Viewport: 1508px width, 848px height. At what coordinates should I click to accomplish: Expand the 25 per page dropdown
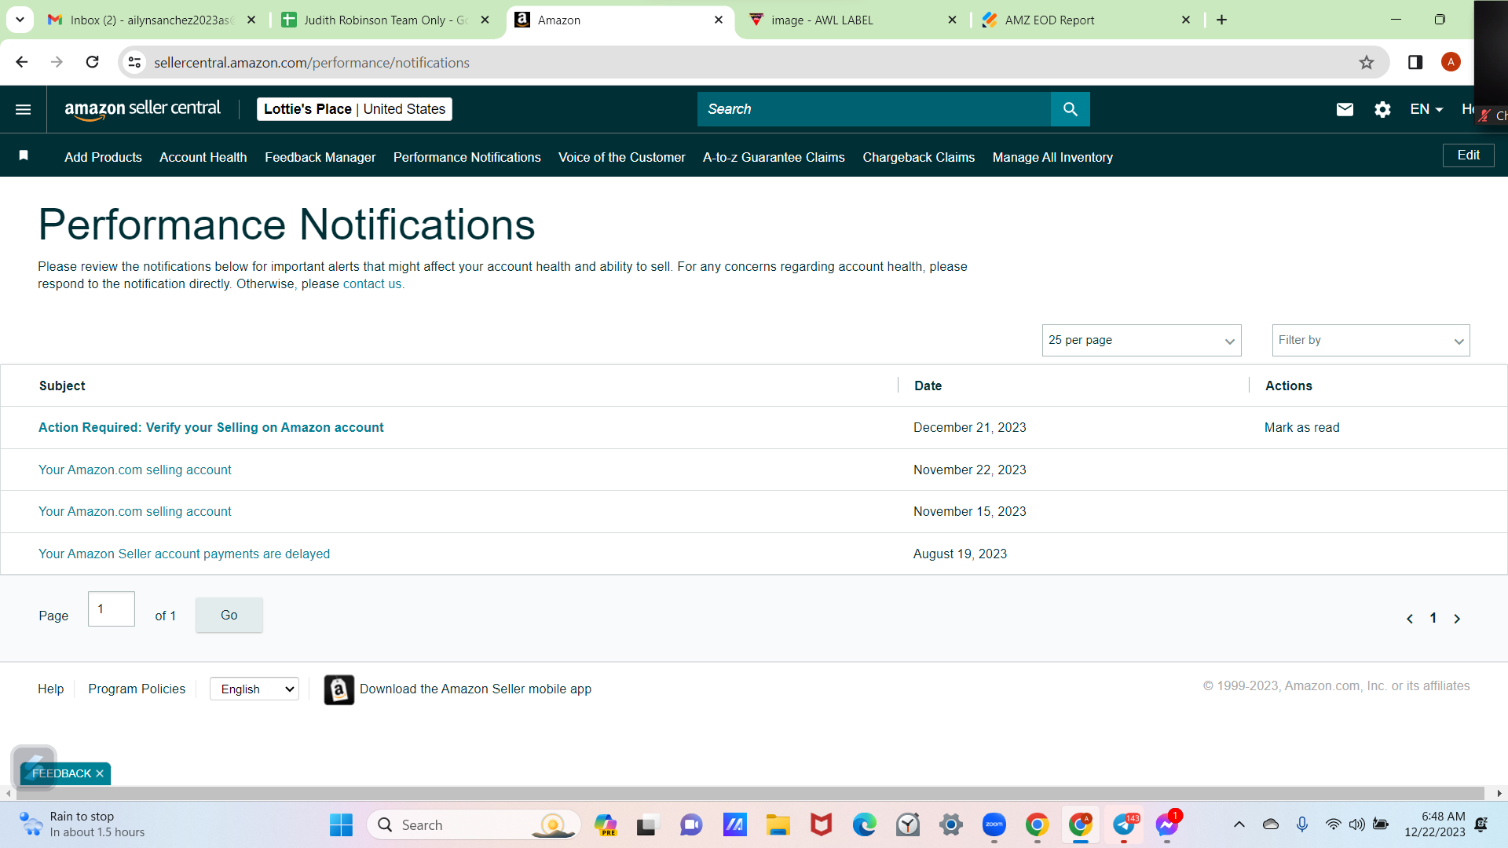(x=1141, y=340)
